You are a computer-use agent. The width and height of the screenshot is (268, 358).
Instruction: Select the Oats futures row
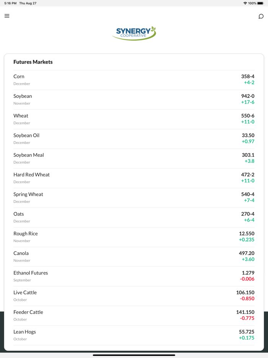coord(134,217)
